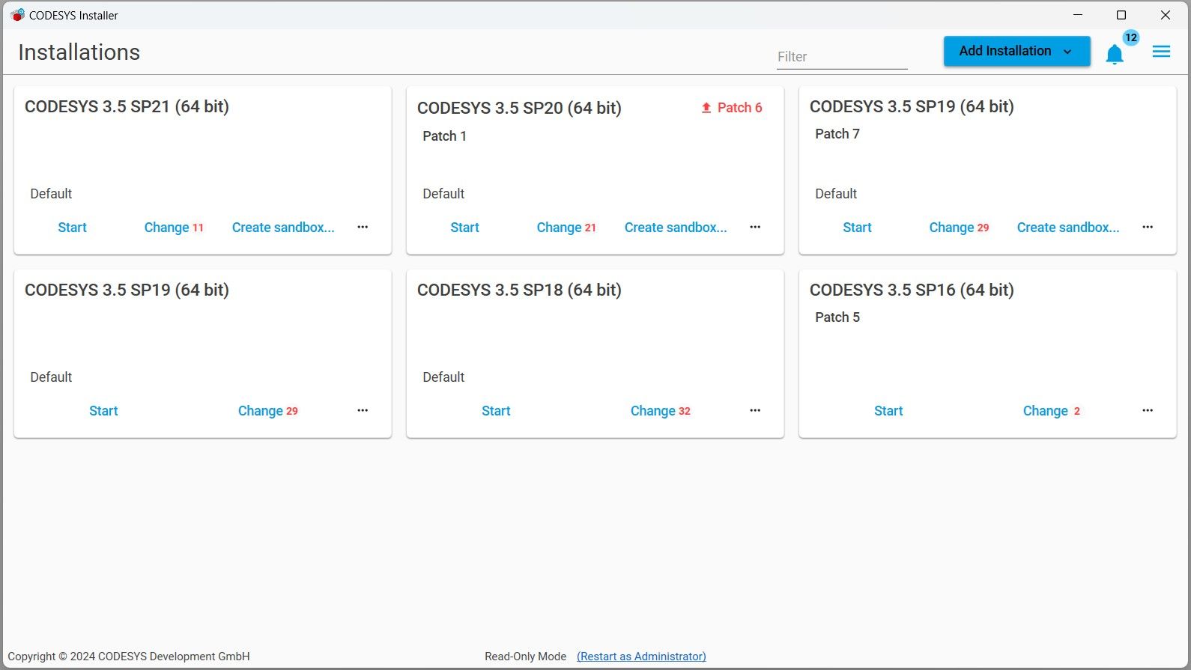Select the CODESYS 3.5 SP16 (64 bit) title
Image resolution: width=1191 pixels, height=670 pixels.
click(x=912, y=290)
